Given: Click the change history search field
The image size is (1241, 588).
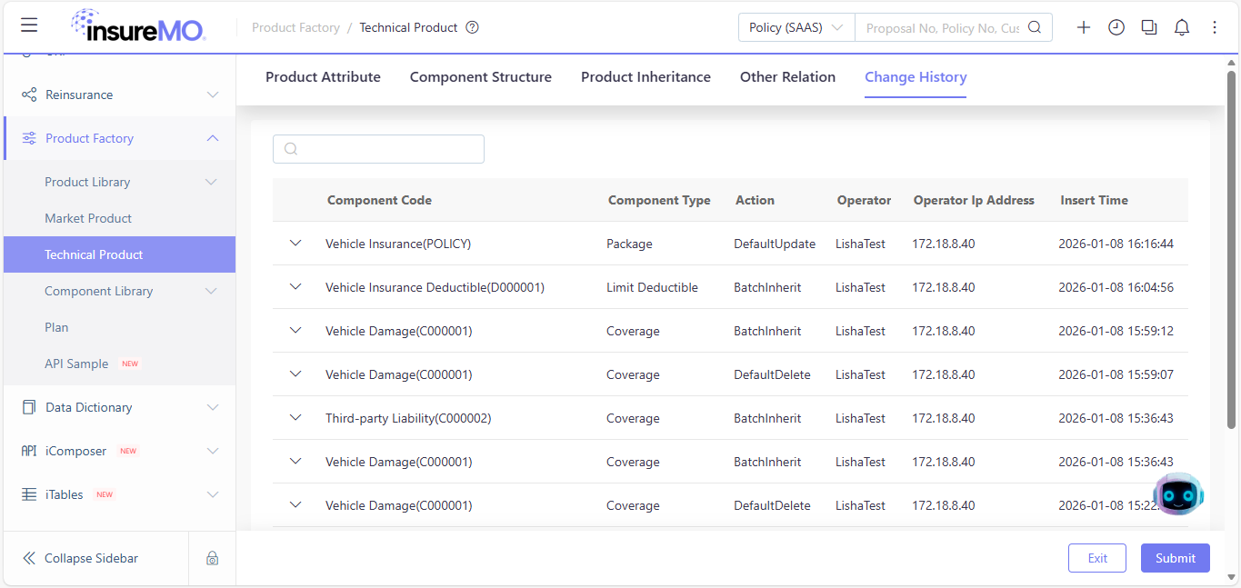Looking at the screenshot, I should pyautogui.click(x=378, y=149).
